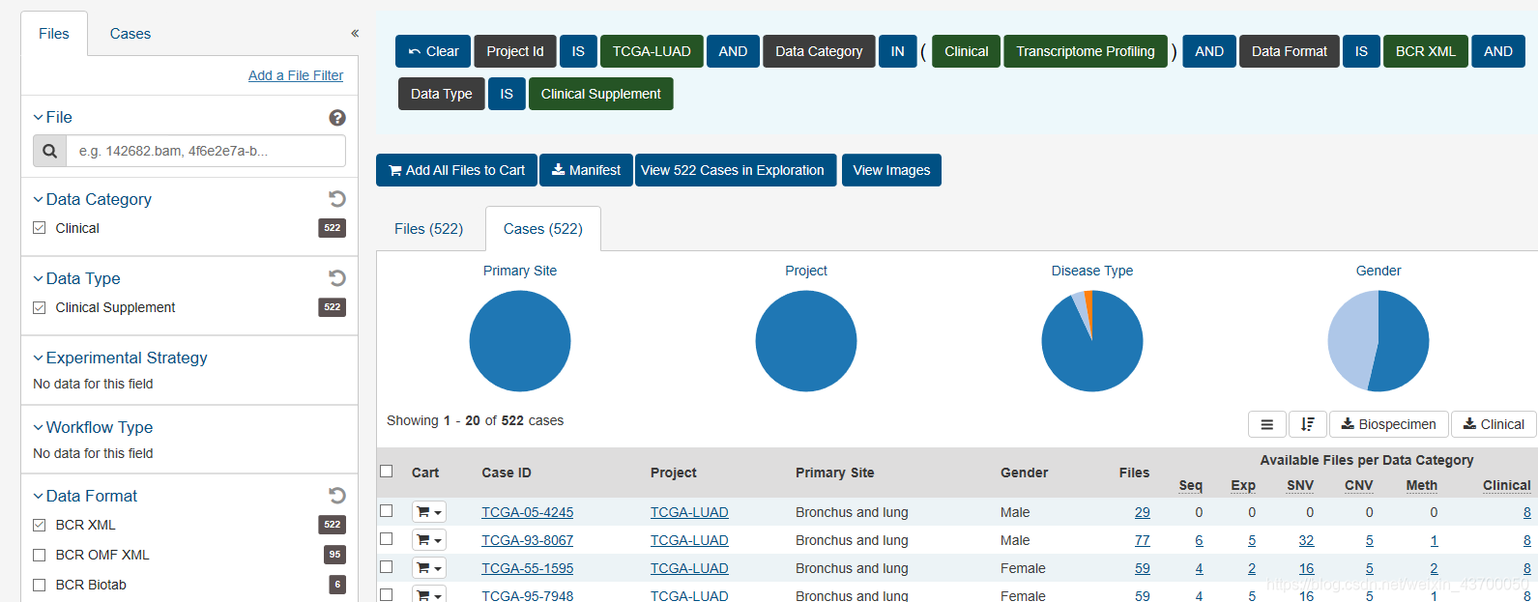The width and height of the screenshot is (1538, 602).
Task: Switch to the Cases sidebar tab
Action: click(131, 34)
